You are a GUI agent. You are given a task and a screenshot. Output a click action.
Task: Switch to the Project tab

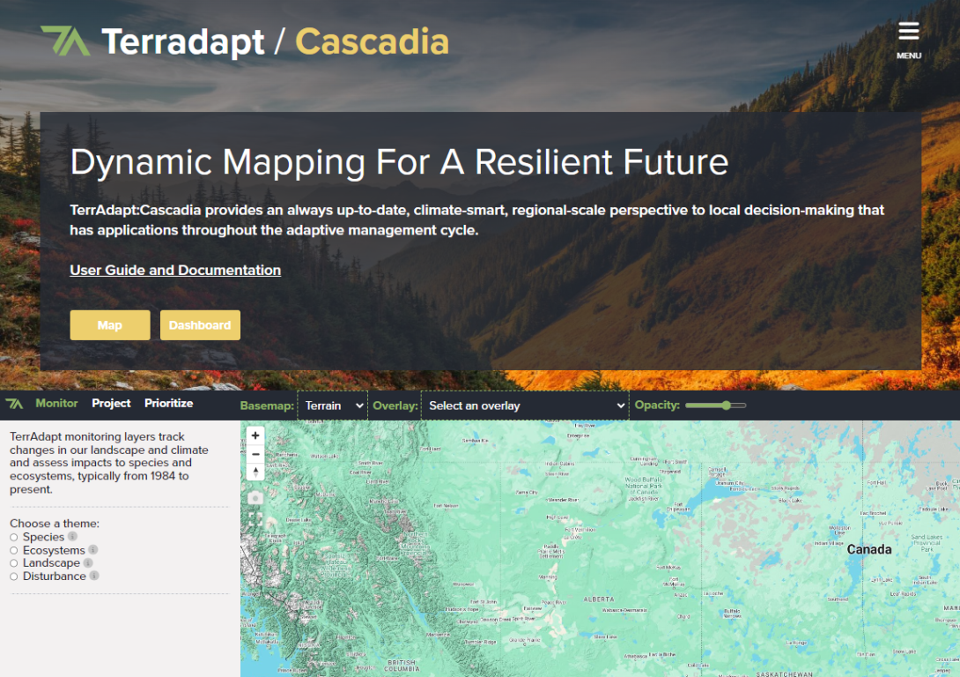(x=111, y=403)
